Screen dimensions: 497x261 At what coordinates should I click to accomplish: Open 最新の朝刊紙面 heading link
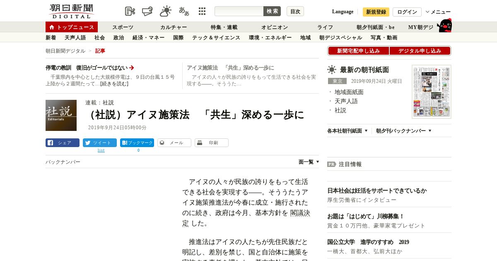pos(364,70)
